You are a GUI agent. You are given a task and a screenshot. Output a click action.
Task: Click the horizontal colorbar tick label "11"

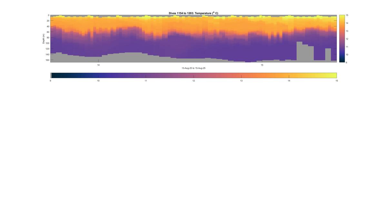[x=146, y=81]
